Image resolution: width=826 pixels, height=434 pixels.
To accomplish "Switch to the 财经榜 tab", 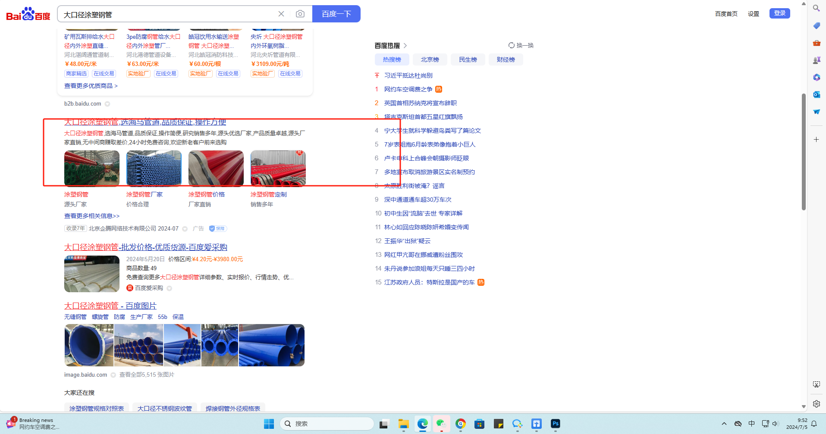I will coord(506,59).
